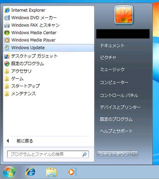Open コントロール パネル

coord(119,95)
